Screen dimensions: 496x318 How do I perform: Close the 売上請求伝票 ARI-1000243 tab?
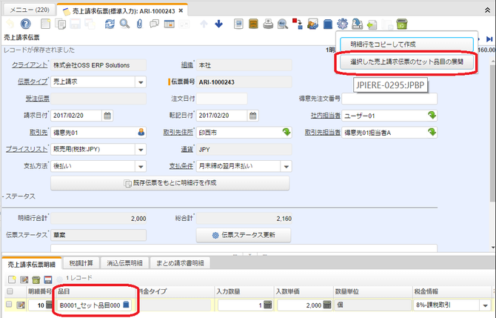[181, 11]
